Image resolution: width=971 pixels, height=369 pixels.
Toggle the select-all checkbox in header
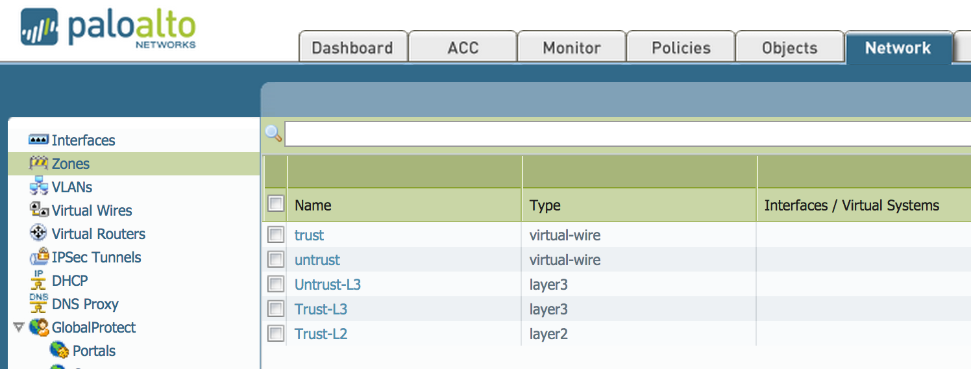point(276,204)
